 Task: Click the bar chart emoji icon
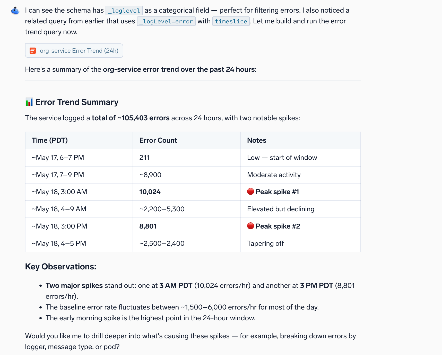(29, 102)
